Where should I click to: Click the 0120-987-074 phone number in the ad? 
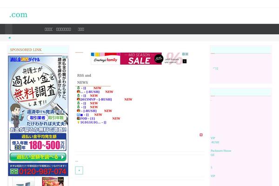pyautogui.click(x=43, y=172)
